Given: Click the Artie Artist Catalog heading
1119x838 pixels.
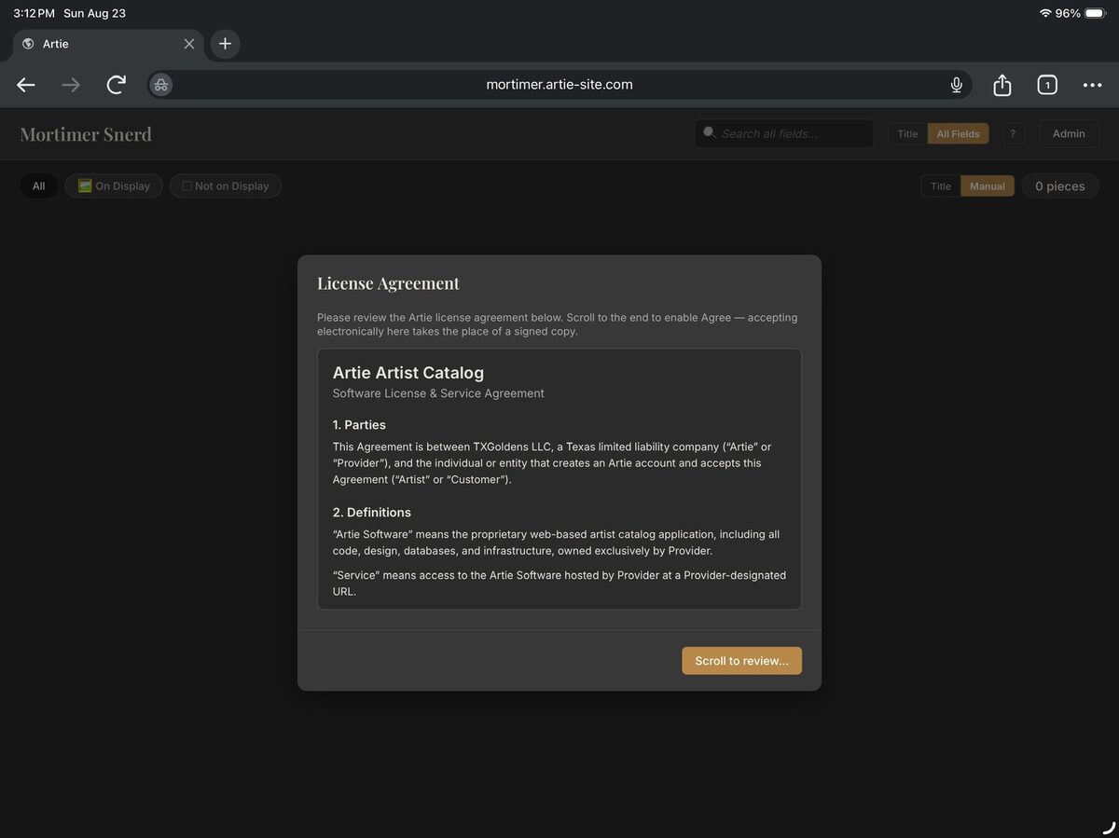Looking at the screenshot, I should tap(408, 373).
